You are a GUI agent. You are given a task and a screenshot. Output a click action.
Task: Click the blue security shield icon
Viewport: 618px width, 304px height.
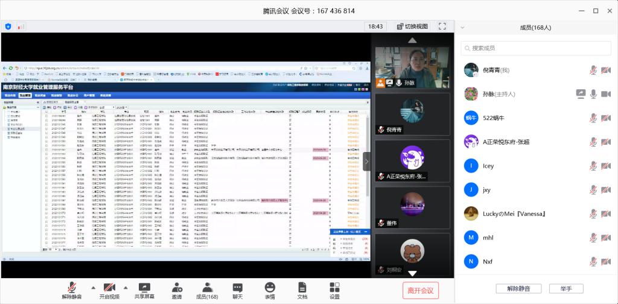coord(8,27)
